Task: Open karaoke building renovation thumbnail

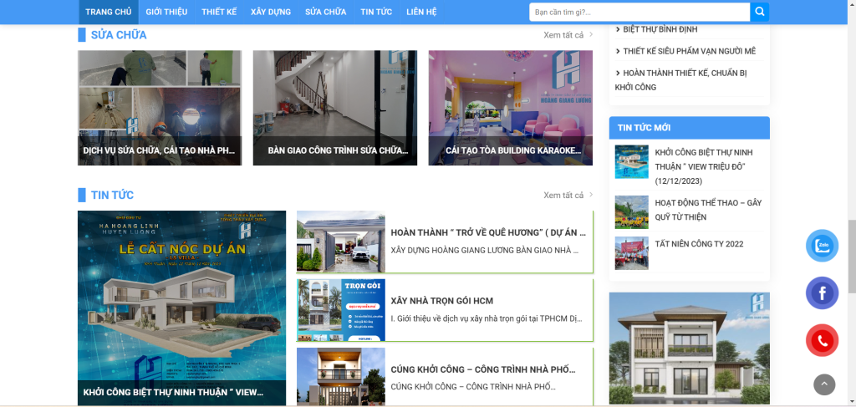Action: tap(510, 107)
